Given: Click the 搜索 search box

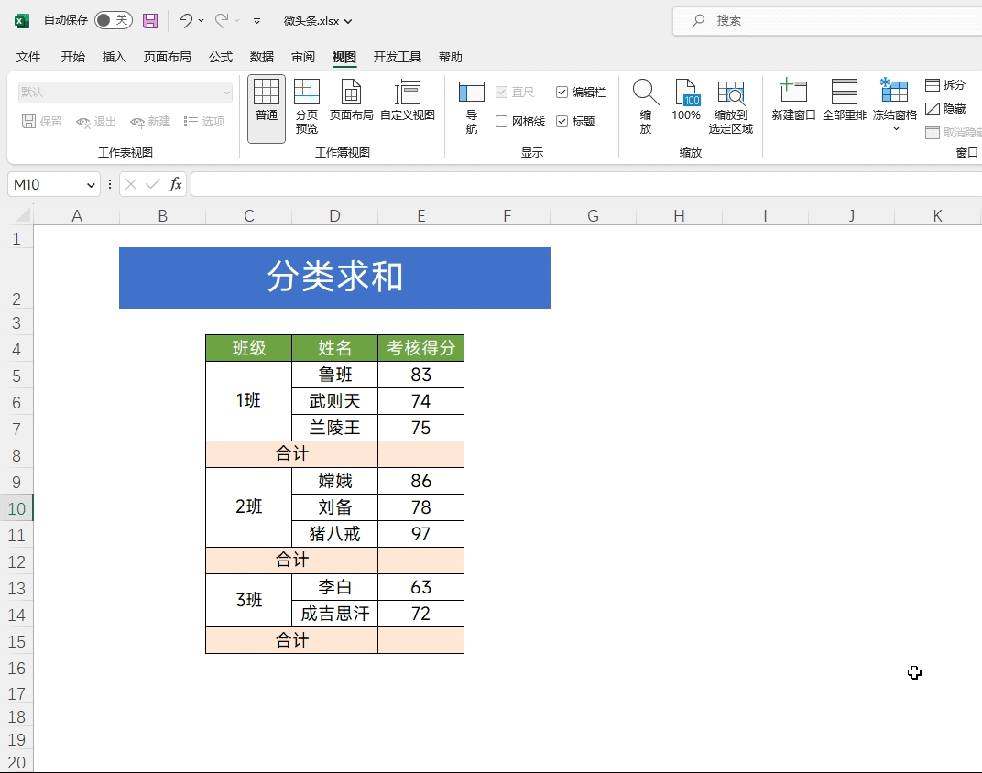Looking at the screenshot, I should 826,21.
